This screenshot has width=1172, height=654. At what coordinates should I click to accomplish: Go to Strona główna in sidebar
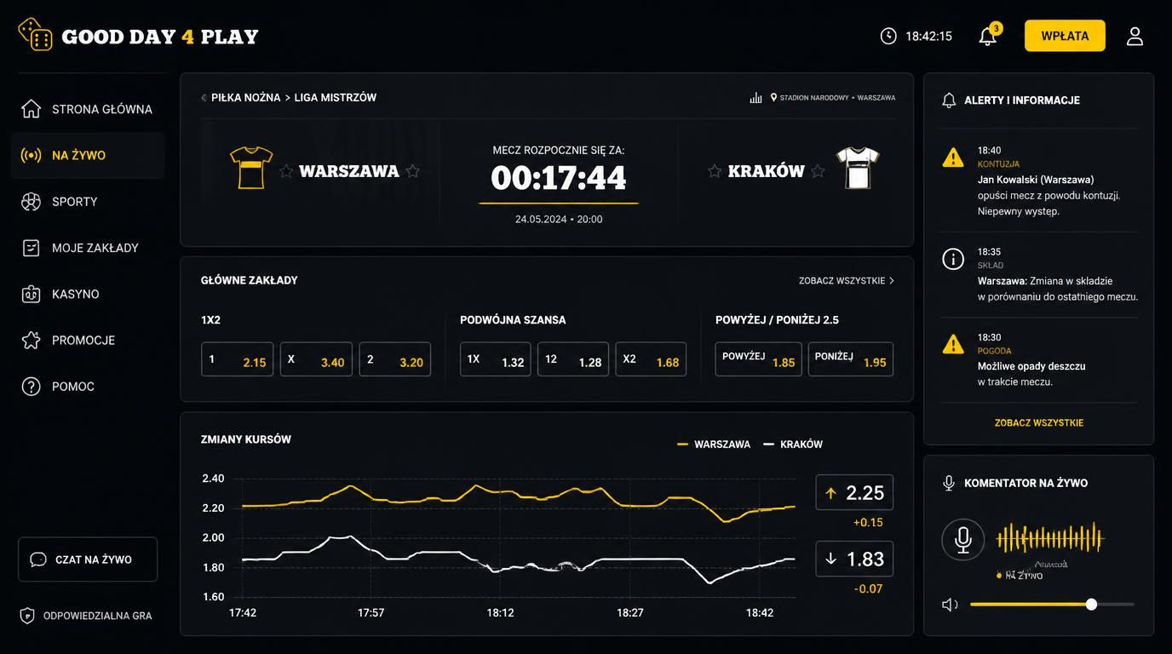point(88,109)
